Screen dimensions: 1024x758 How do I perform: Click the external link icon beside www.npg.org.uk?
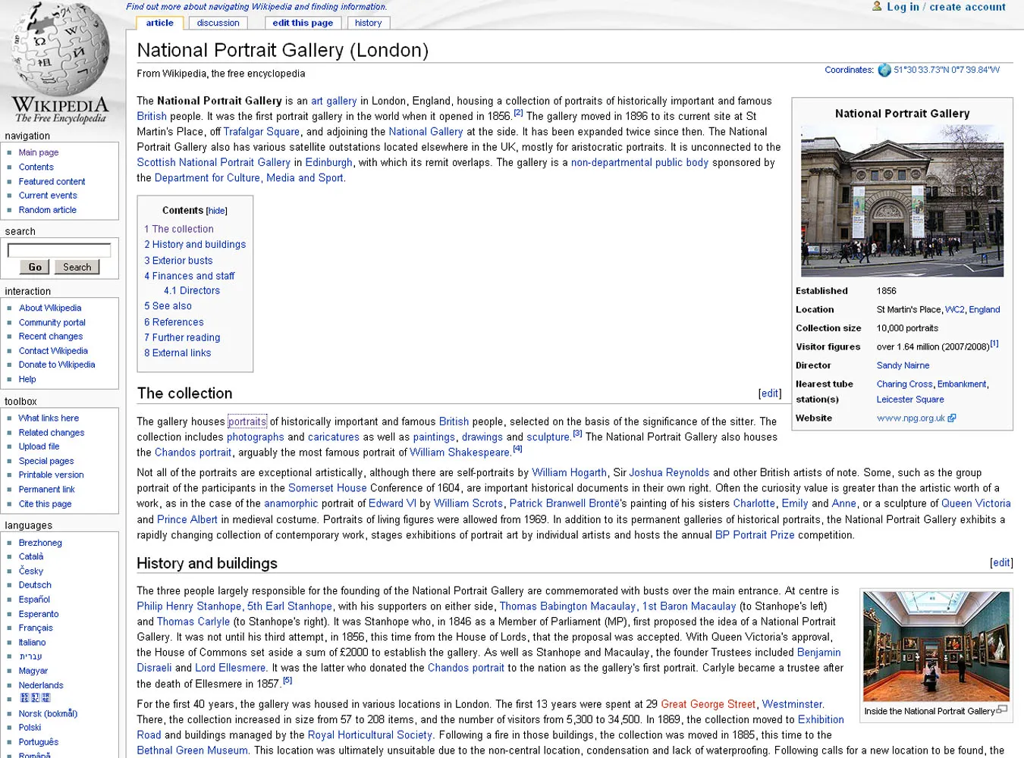point(952,418)
